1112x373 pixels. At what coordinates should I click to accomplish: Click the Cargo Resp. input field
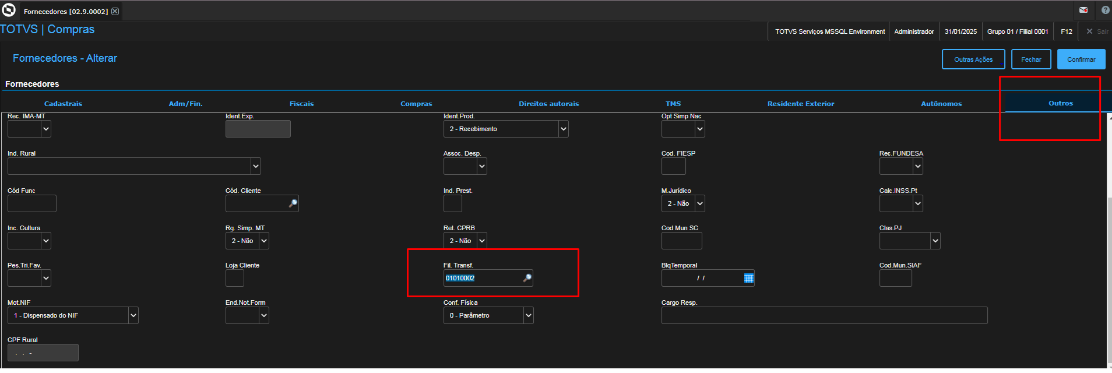pyautogui.click(x=824, y=315)
